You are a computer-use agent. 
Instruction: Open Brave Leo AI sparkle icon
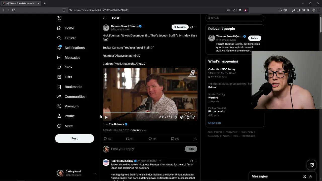pyautogui.click(x=308, y=10)
